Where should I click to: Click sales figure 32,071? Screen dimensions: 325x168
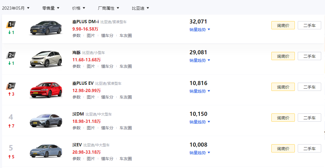pyautogui.click(x=198, y=22)
